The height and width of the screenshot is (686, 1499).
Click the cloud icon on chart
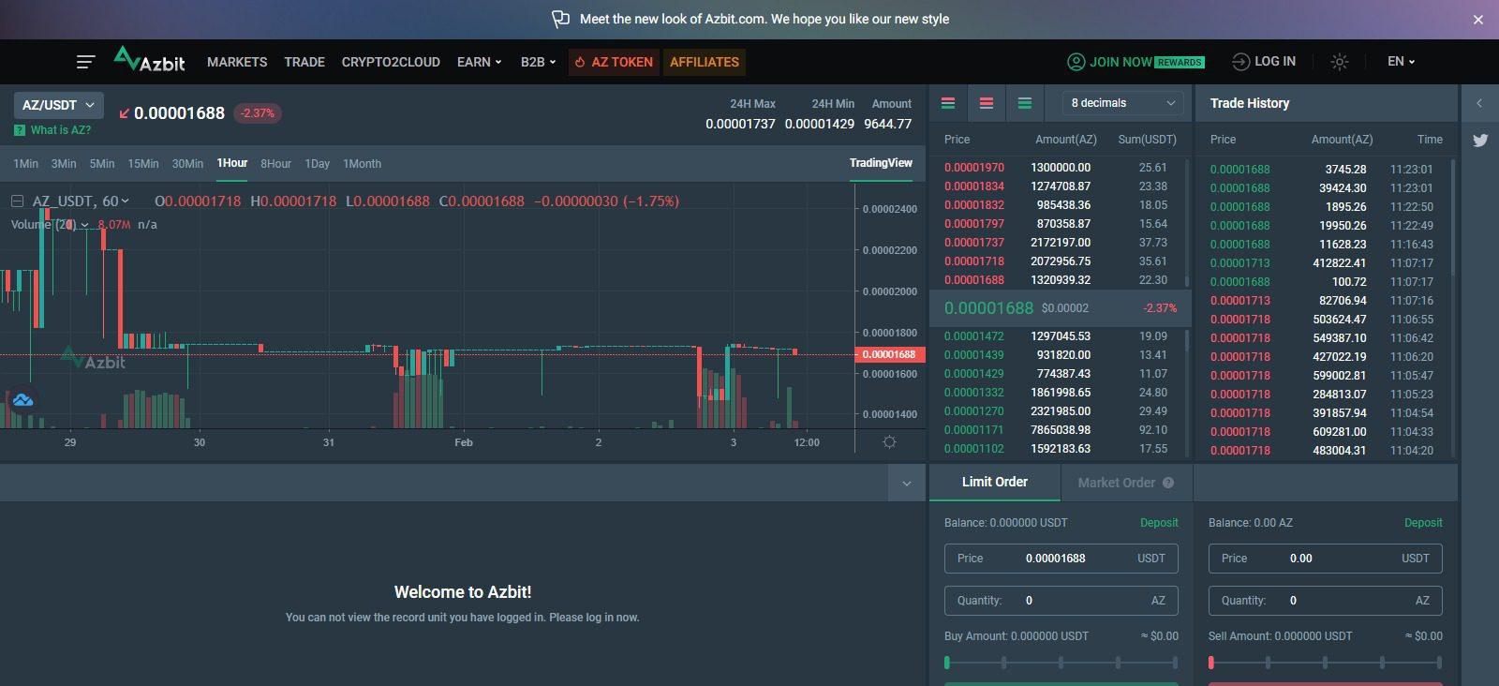coord(22,400)
